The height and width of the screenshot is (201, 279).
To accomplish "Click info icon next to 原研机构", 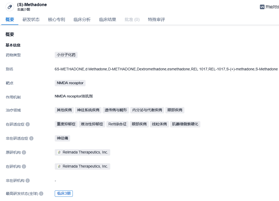I will coord(24,152).
